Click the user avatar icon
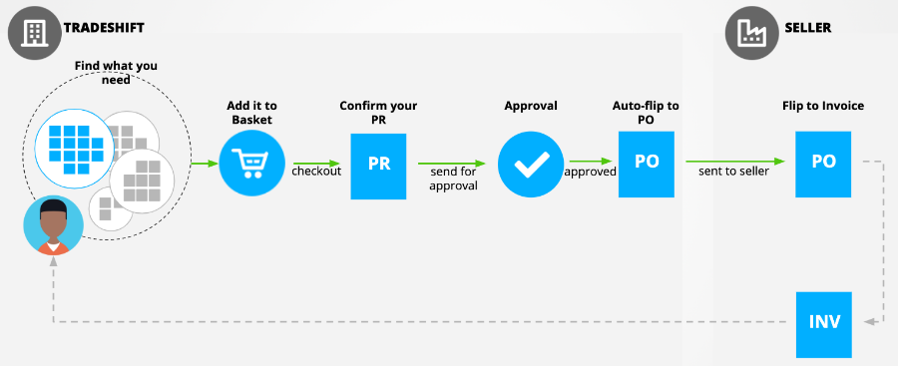Viewport: 898px width, 366px height. click(53, 225)
